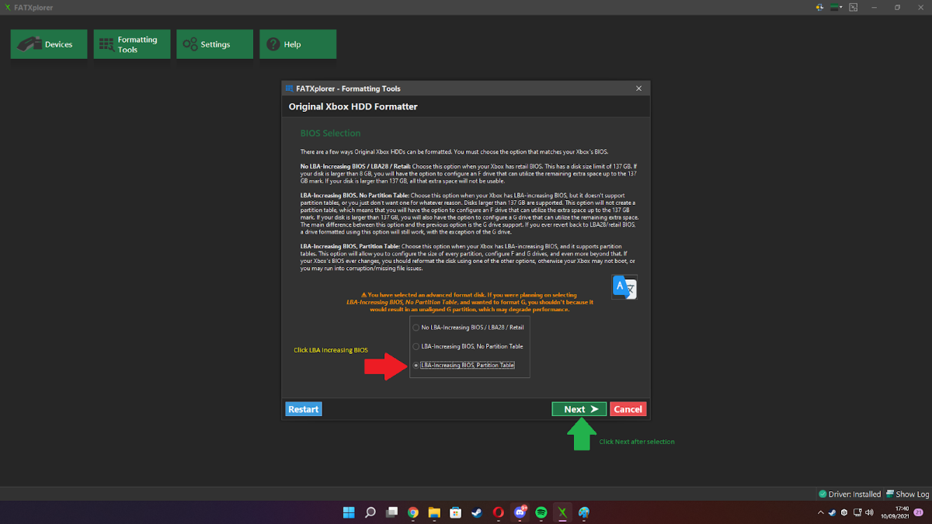Select LBA-Increasing BIOS, Partition Table option
932x524 pixels.
463,365
